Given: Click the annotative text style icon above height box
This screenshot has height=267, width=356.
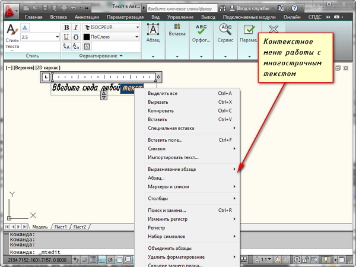Looking at the screenshot, I should 25,28.
